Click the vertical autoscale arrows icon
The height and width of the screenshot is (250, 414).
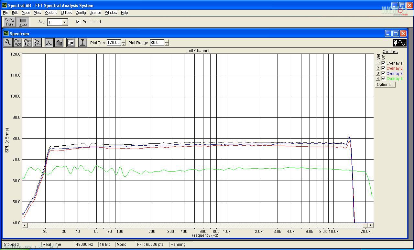pyautogui.click(x=82, y=42)
